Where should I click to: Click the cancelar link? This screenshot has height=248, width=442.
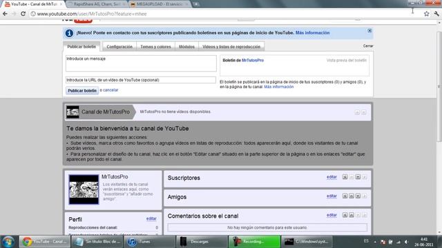110,90
